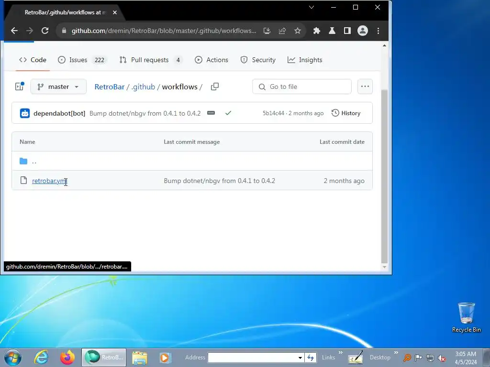This screenshot has height=367, width=490.
Task: Open the tablet input panel pen icon
Action: [356, 357]
